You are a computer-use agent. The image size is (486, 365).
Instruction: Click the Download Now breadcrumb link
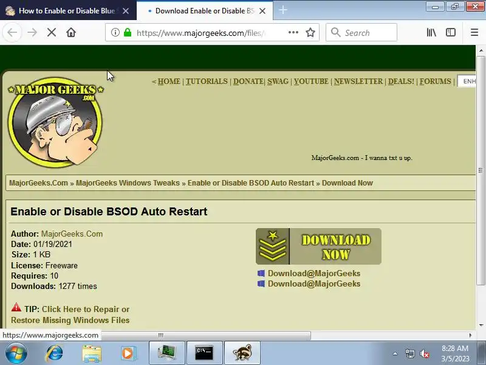[347, 183]
